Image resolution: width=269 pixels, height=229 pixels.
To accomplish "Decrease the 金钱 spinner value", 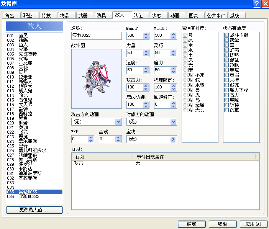I will tap(118, 141).
